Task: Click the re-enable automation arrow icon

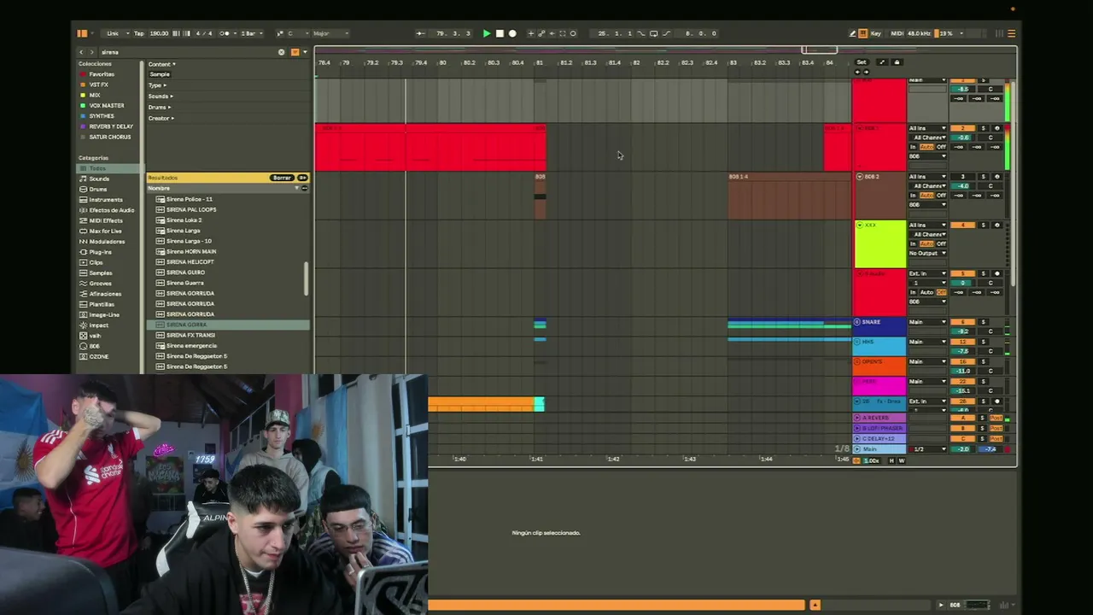Action: pyautogui.click(x=552, y=33)
